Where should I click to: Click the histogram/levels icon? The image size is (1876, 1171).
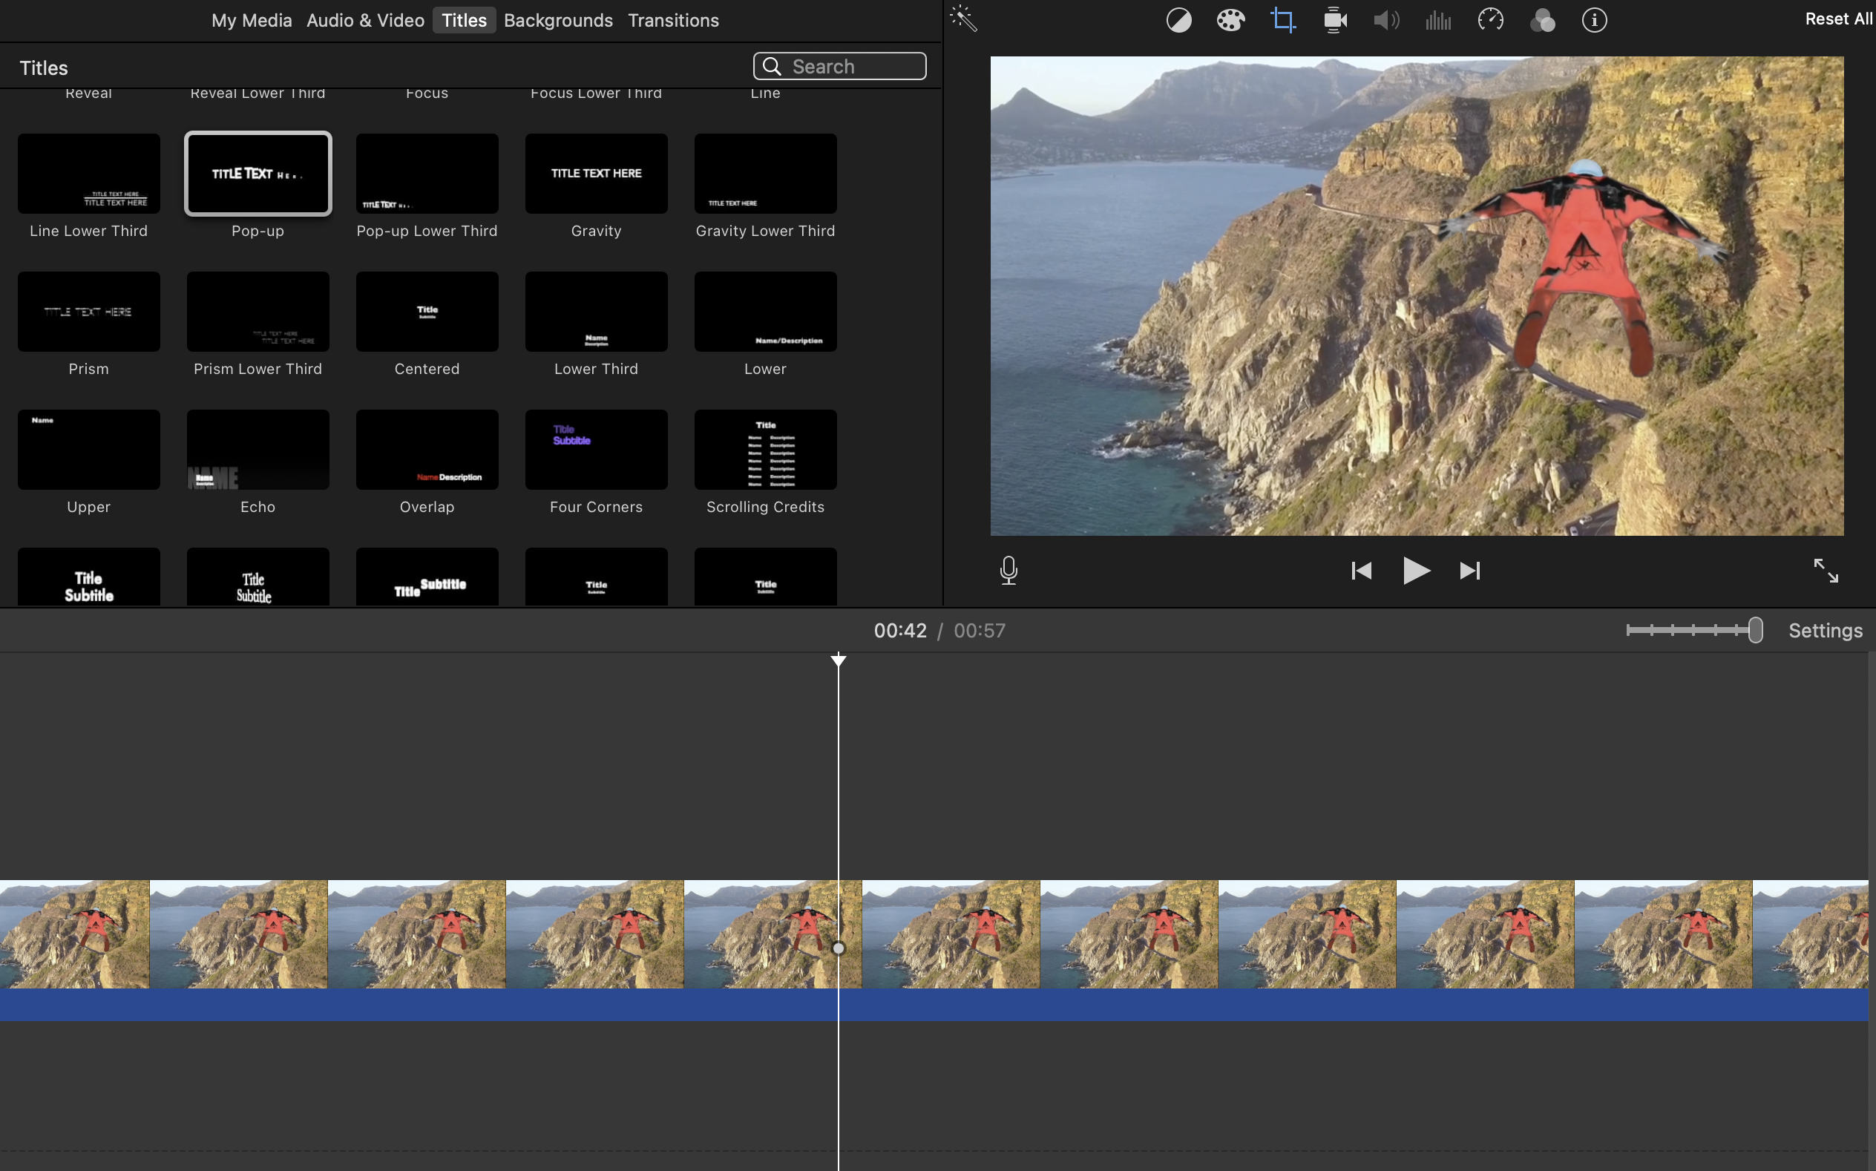pyautogui.click(x=1437, y=19)
